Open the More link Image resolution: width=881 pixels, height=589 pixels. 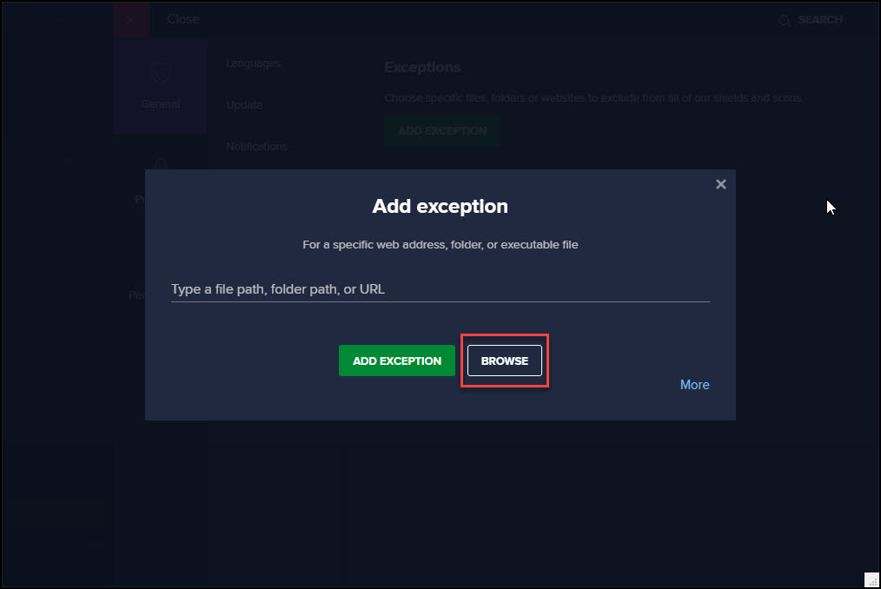[x=694, y=384]
